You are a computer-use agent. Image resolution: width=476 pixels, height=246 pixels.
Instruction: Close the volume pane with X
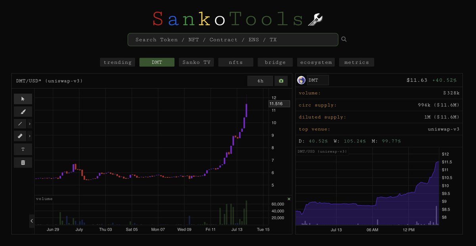tap(289, 199)
